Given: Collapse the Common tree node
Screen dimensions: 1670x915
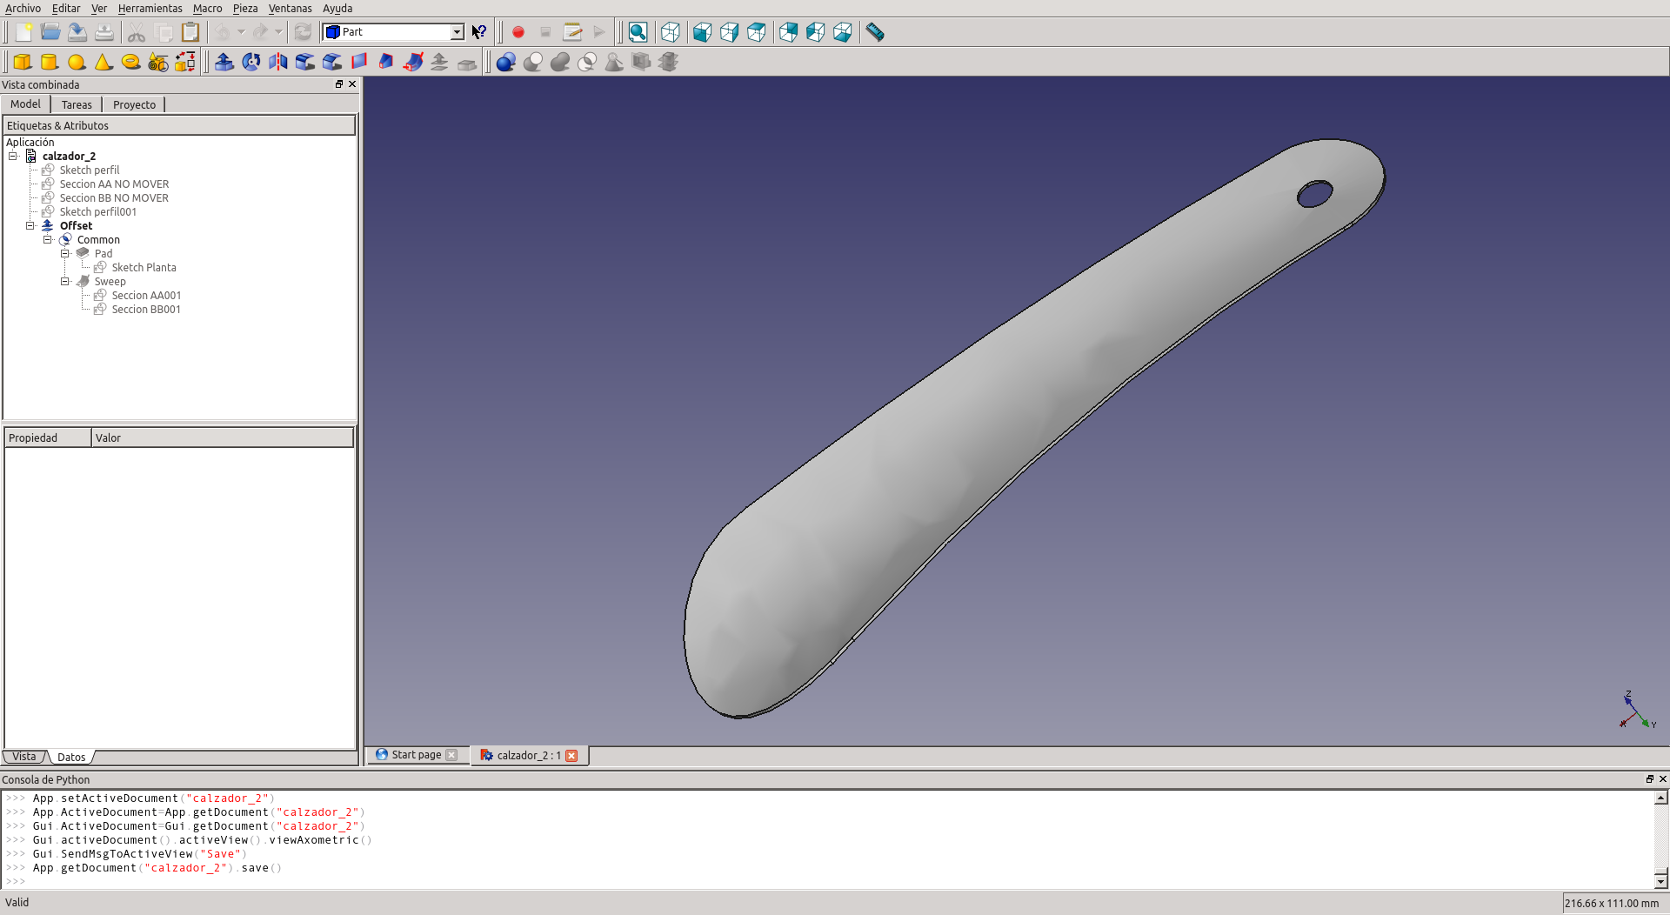Looking at the screenshot, I should (x=48, y=240).
